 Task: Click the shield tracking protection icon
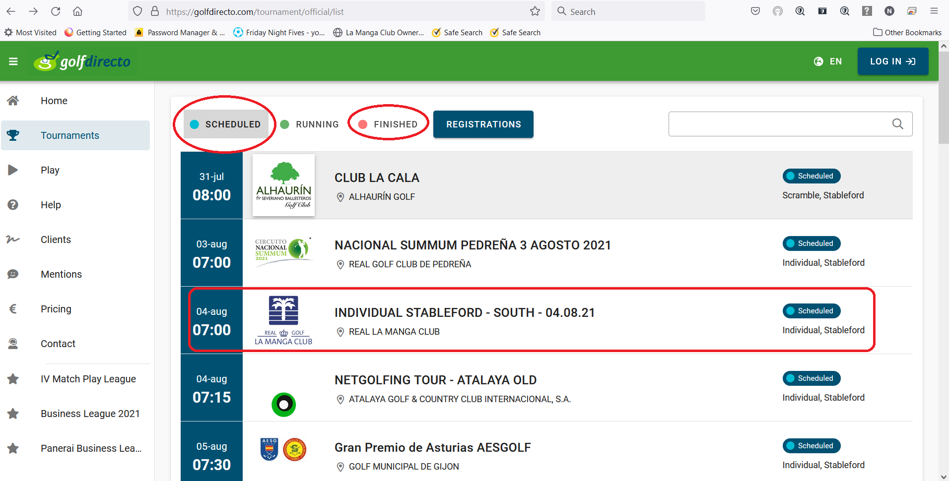coord(137,11)
